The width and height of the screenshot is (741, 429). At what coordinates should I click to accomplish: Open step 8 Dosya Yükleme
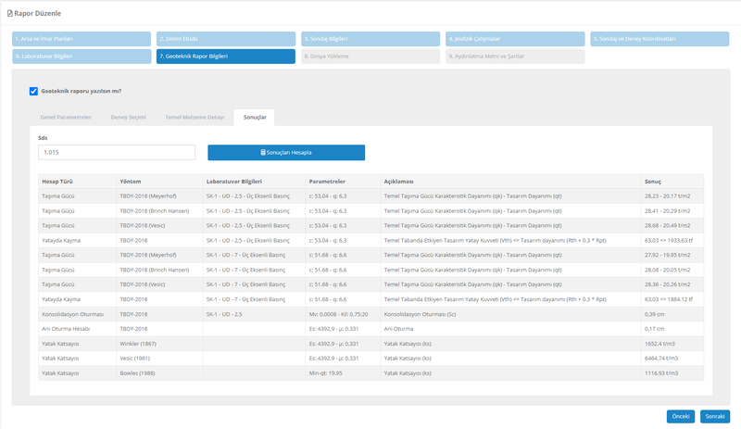370,57
